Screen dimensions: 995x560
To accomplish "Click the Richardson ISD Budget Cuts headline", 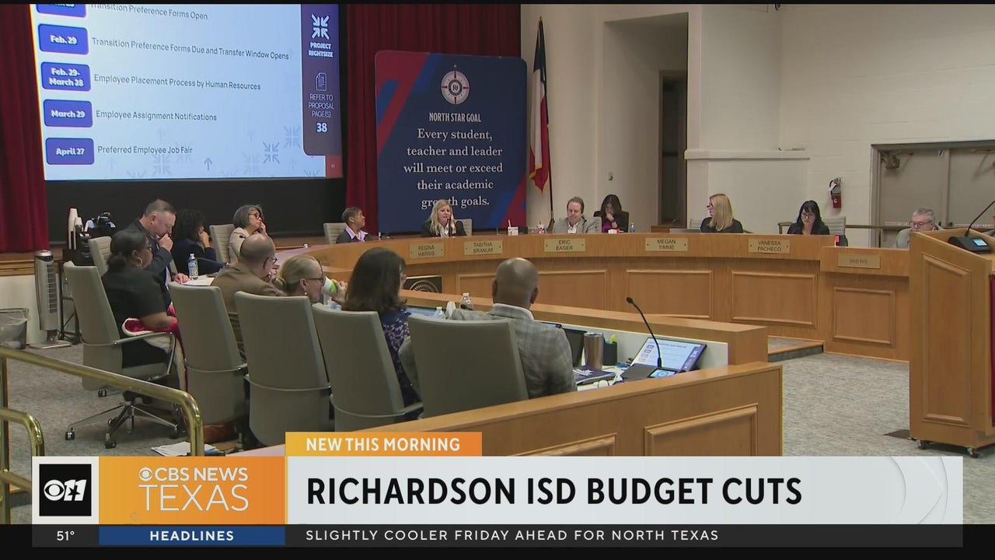I will 553,491.
